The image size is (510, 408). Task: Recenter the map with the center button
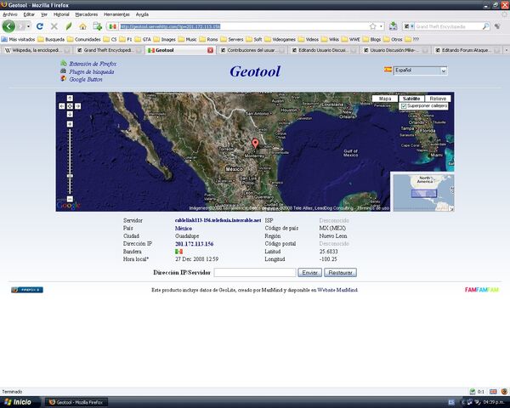tap(70, 106)
